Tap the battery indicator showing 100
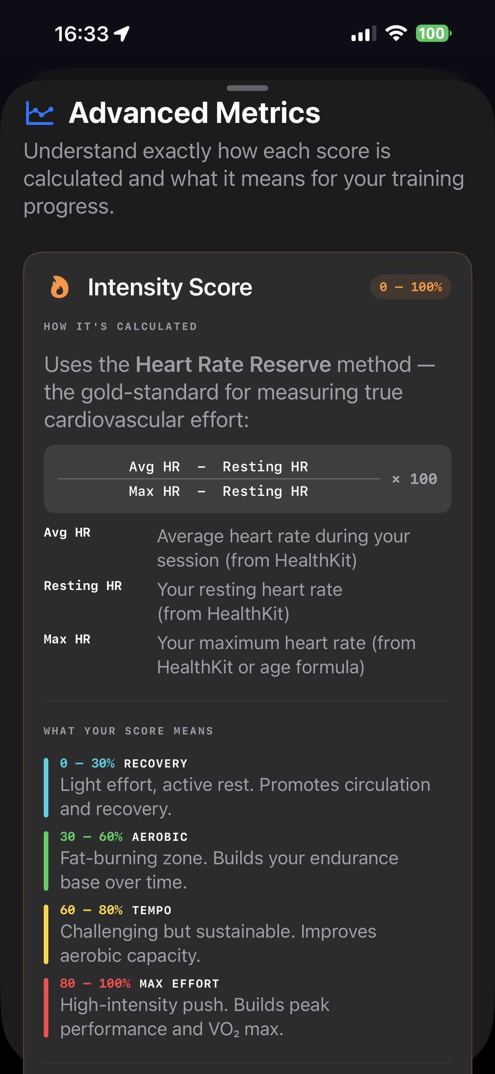Screen dimensions: 495x1074 [432, 33]
